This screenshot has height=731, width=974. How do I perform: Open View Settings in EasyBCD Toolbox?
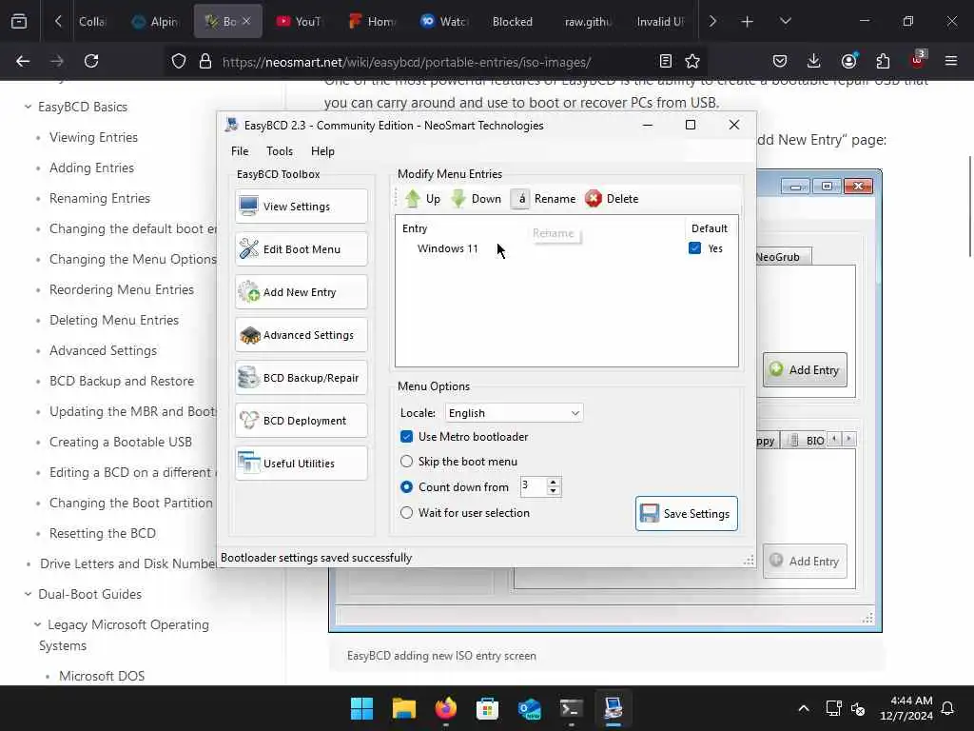click(302, 207)
